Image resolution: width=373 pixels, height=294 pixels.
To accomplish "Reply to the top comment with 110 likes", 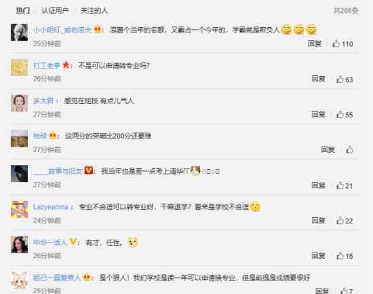I will (315, 43).
